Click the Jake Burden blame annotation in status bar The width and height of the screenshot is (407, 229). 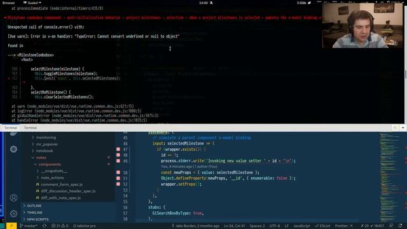(x=195, y=226)
